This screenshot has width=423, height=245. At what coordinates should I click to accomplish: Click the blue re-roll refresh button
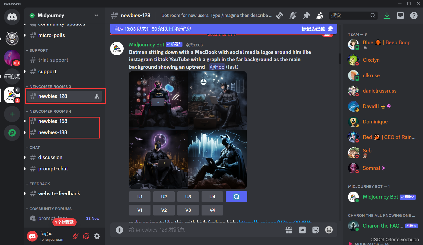[236, 197]
